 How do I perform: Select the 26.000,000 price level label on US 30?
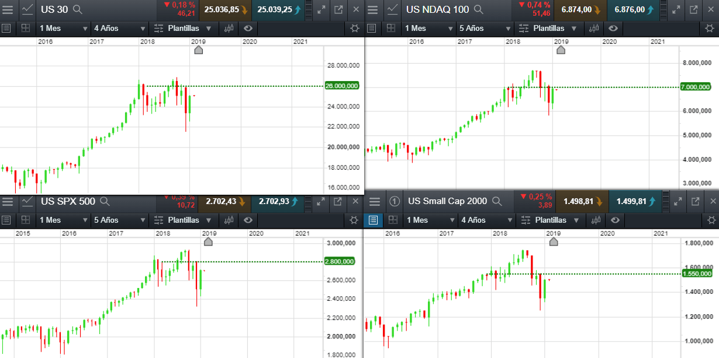pos(341,86)
